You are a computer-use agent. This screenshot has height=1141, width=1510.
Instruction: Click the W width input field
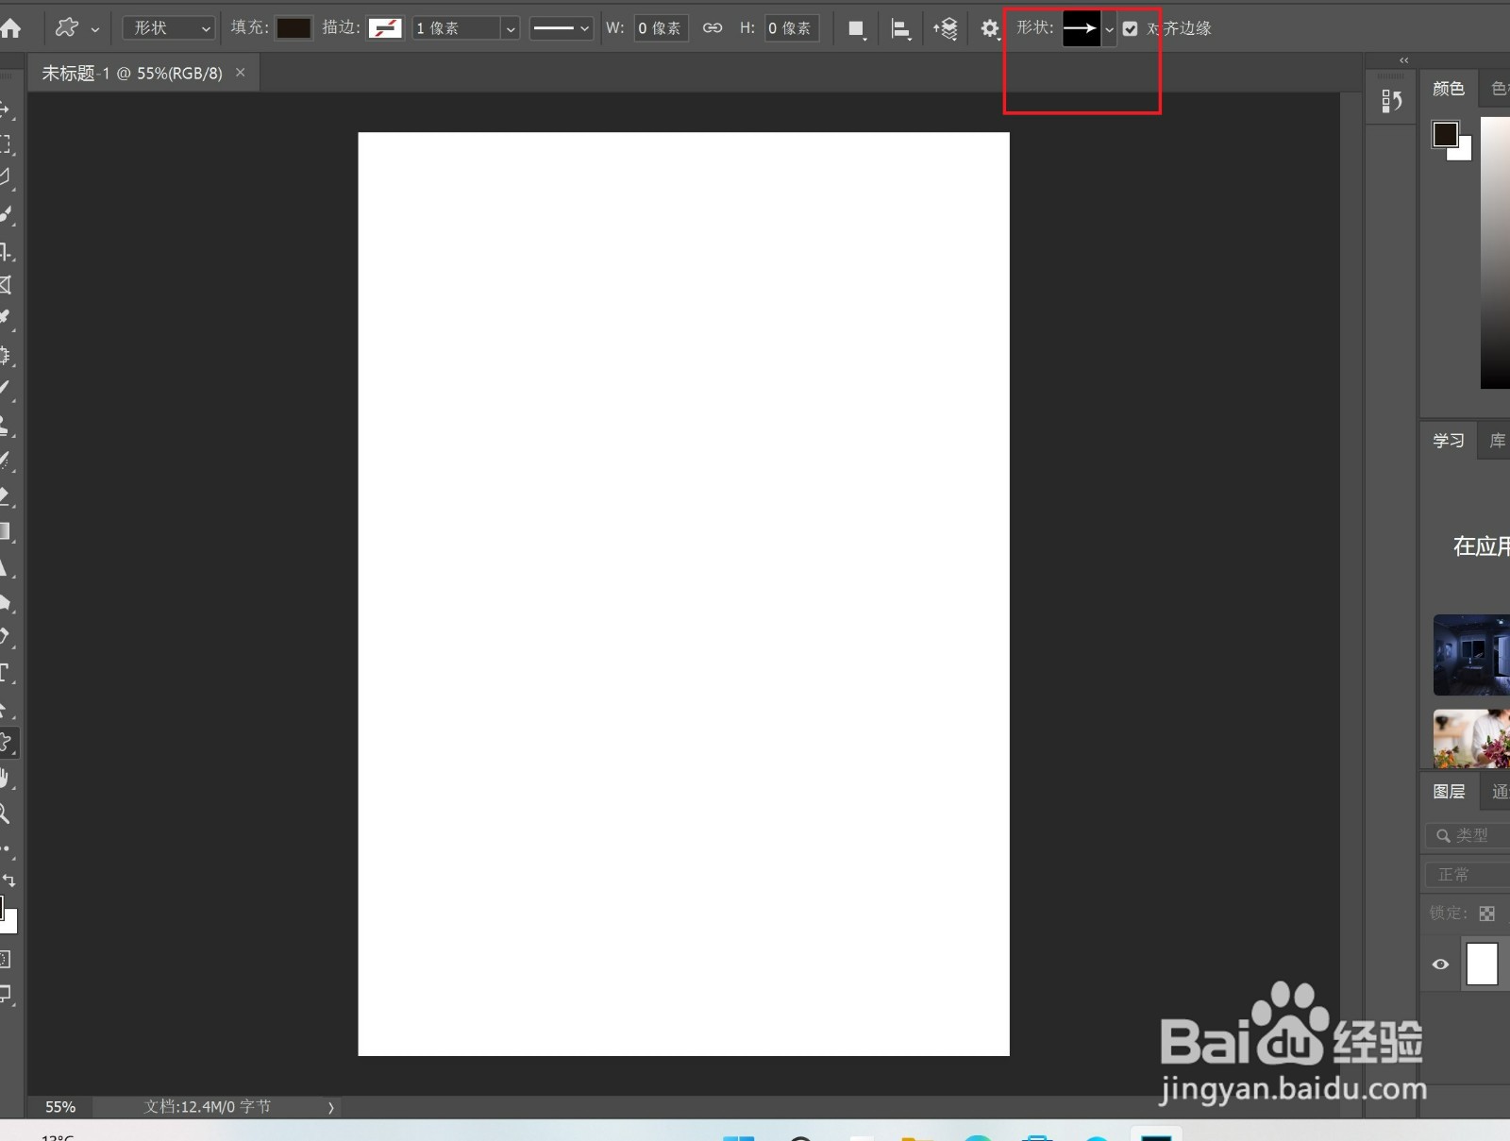point(661,28)
